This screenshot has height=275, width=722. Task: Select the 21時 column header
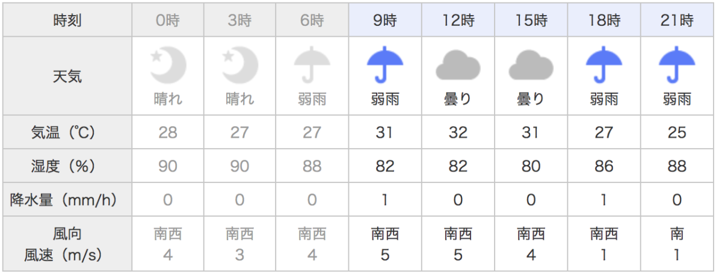pos(677,21)
